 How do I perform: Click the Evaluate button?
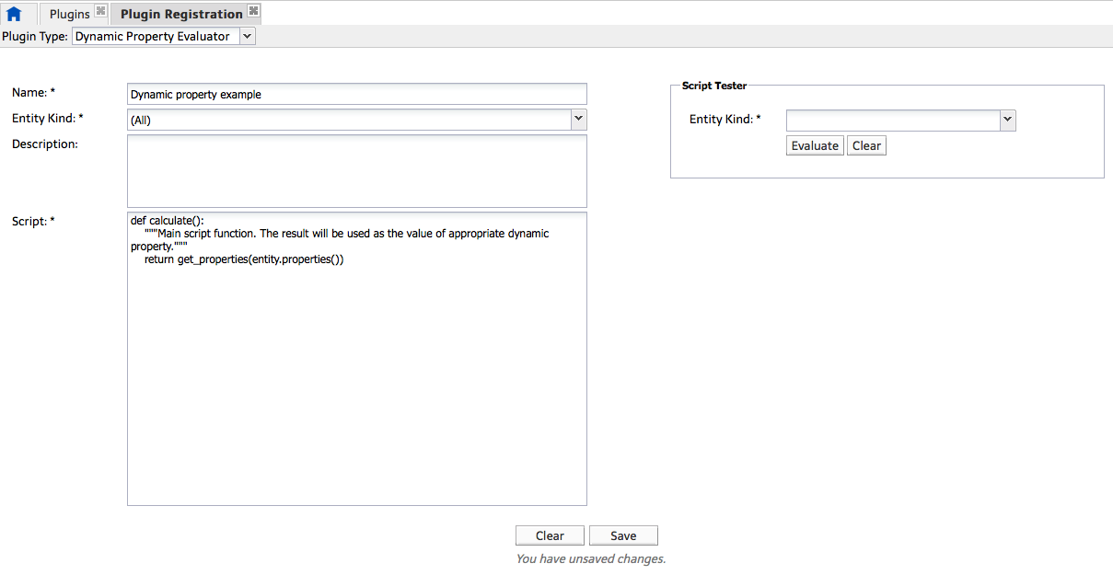(x=815, y=145)
